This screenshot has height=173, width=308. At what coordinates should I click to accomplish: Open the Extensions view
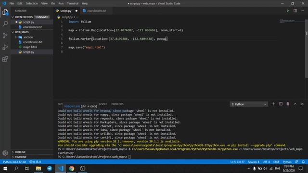coord(5,59)
